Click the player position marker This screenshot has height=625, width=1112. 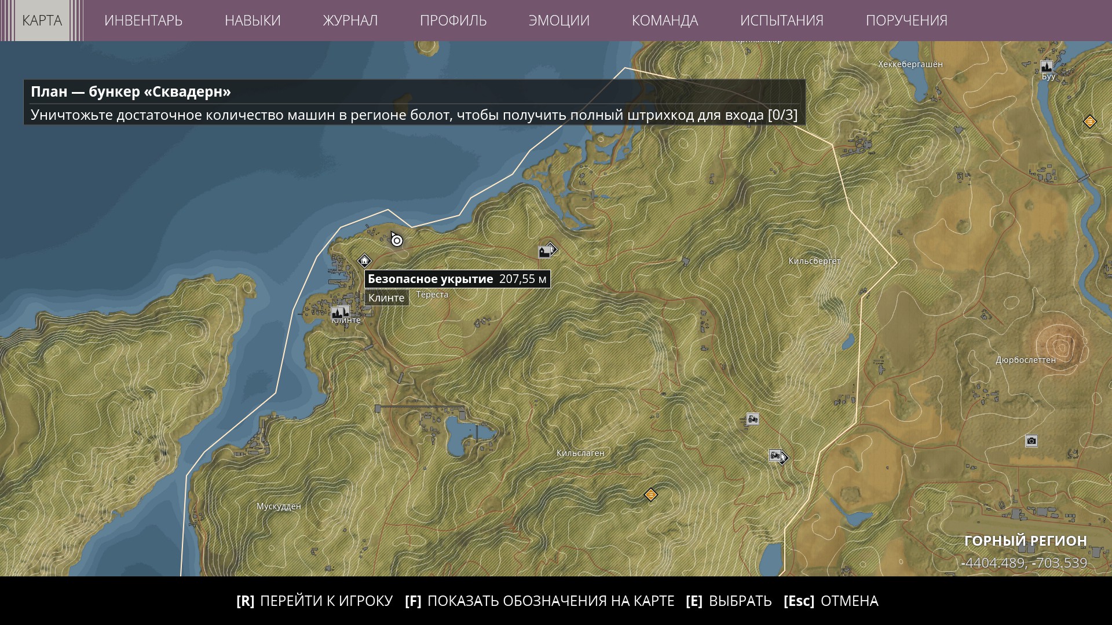click(x=397, y=240)
